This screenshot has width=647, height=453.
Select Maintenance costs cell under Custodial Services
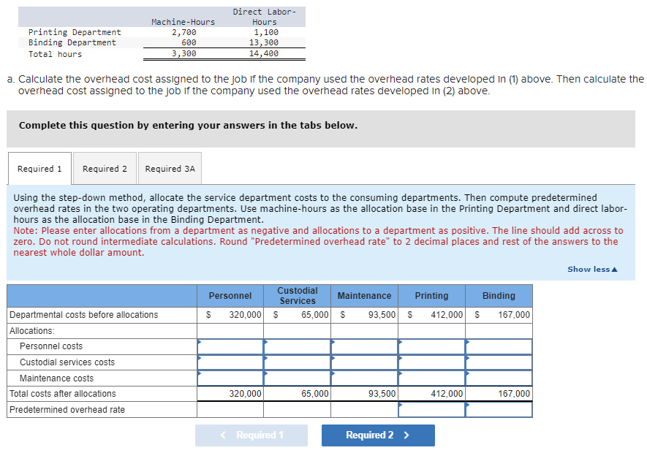[297, 378]
